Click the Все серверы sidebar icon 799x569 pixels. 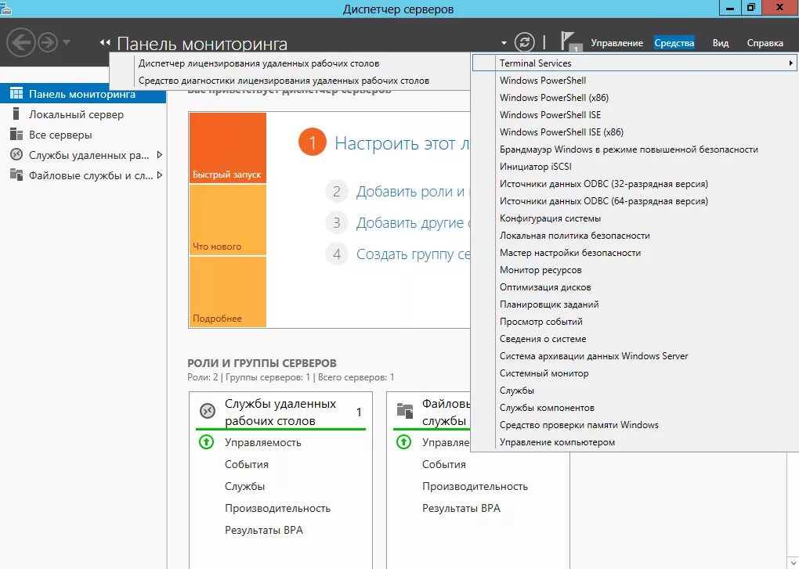[16, 135]
